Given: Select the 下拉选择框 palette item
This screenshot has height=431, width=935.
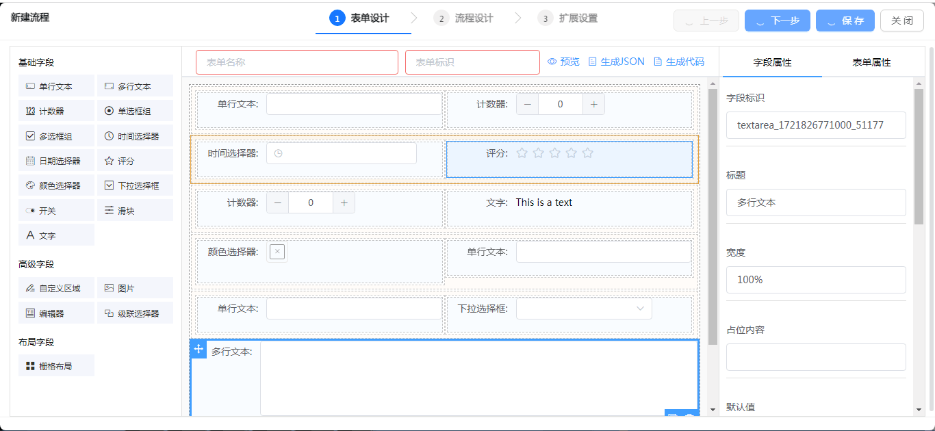Looking at the screenshot, I should (135, 185).
